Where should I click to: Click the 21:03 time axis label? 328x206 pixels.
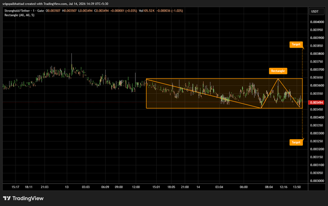44,187
